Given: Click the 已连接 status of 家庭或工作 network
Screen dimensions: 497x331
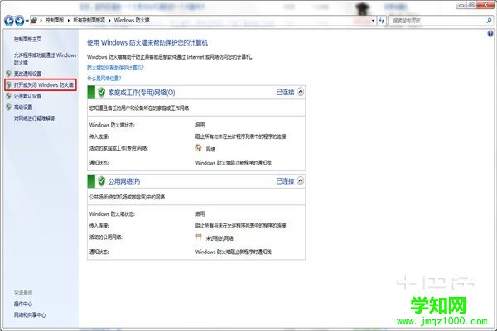Looking at the screenshot, I should [x=285, y=92].
